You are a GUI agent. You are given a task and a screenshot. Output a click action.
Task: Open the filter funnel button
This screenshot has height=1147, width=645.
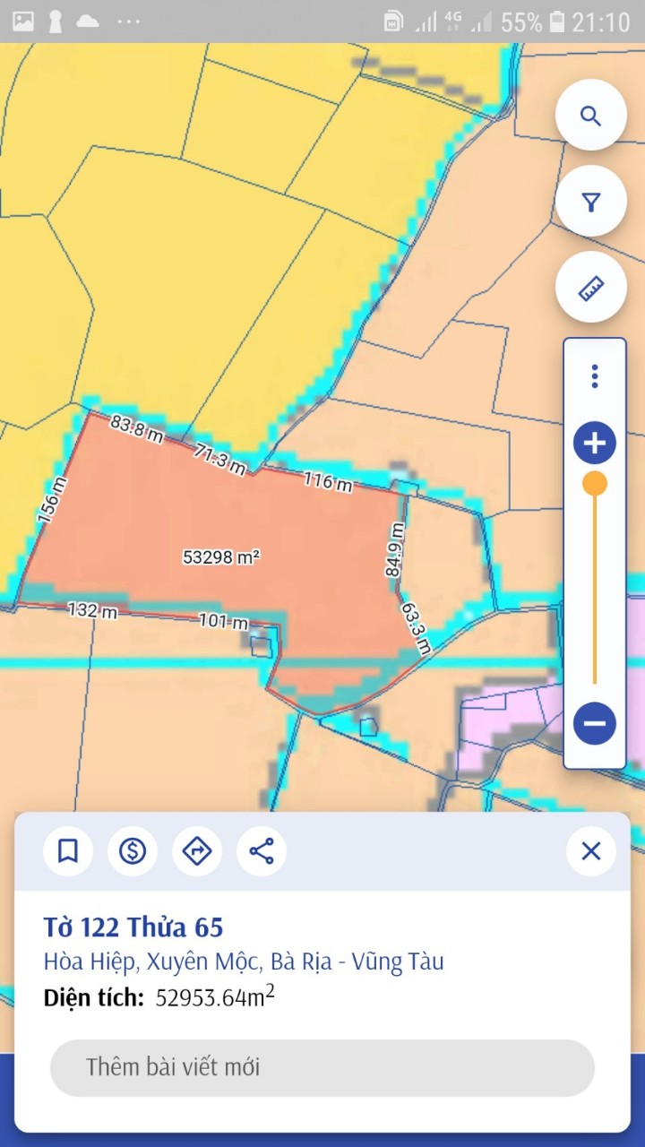590,202
